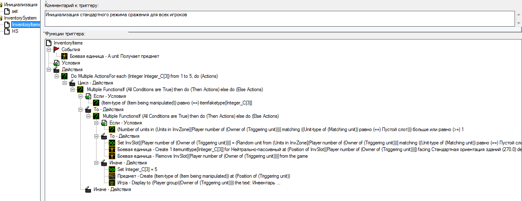Click icon of 'Create 1 itemunittype' action

click(x=112, y=149)
